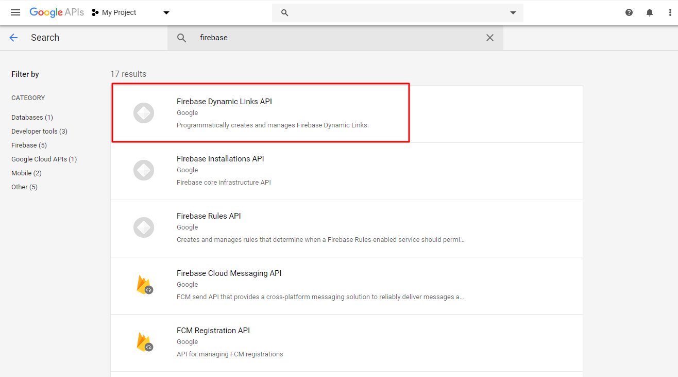Open FCM Registration API result

coord(347,343)
